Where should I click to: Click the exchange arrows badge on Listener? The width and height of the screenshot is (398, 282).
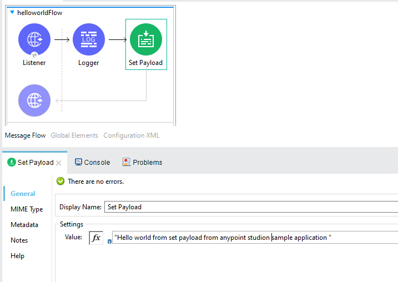34,55
